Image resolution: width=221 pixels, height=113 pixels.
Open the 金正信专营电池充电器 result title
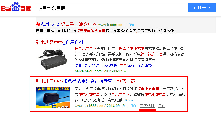pos(86,81)
